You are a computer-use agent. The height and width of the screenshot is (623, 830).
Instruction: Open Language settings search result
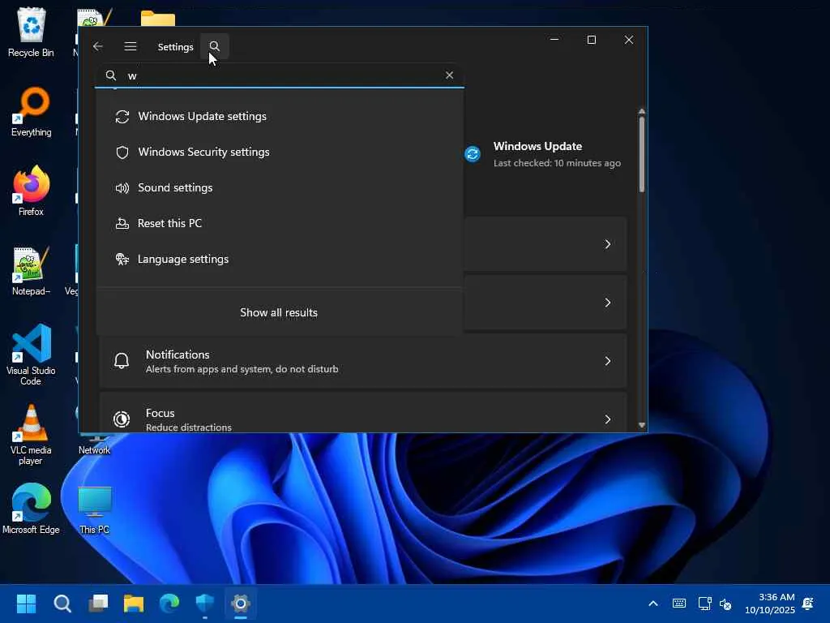[280, 259]
